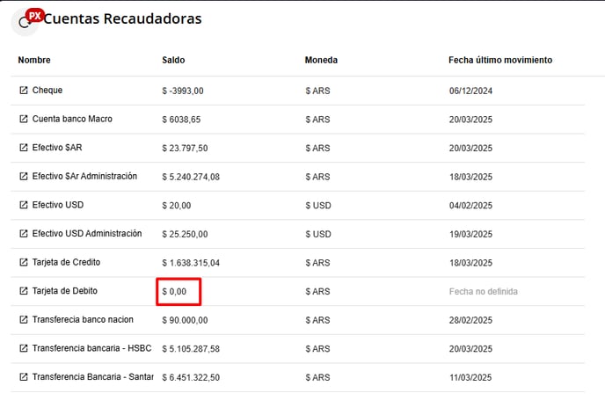Screen dimensions: 605x415
Task: Click the Moneda column header
Action: pyautogui.click(x=321, y=60)
